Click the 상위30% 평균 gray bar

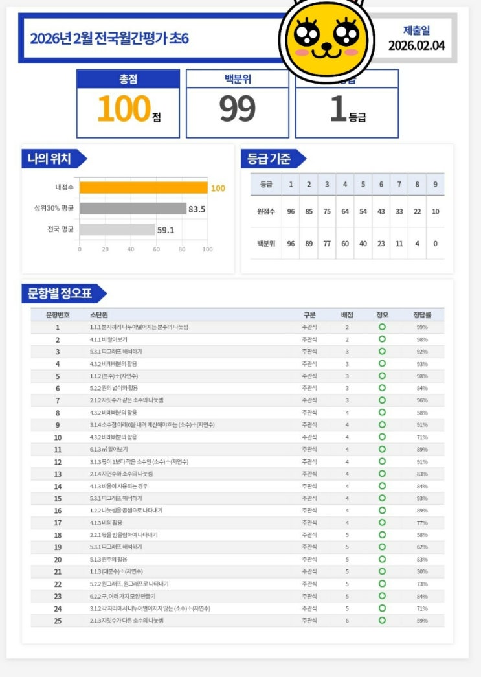pyautogui.click(x=133, y=209)
